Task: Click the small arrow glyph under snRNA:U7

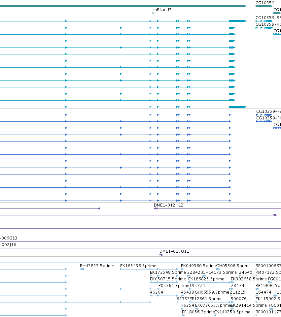Action: 153,13
